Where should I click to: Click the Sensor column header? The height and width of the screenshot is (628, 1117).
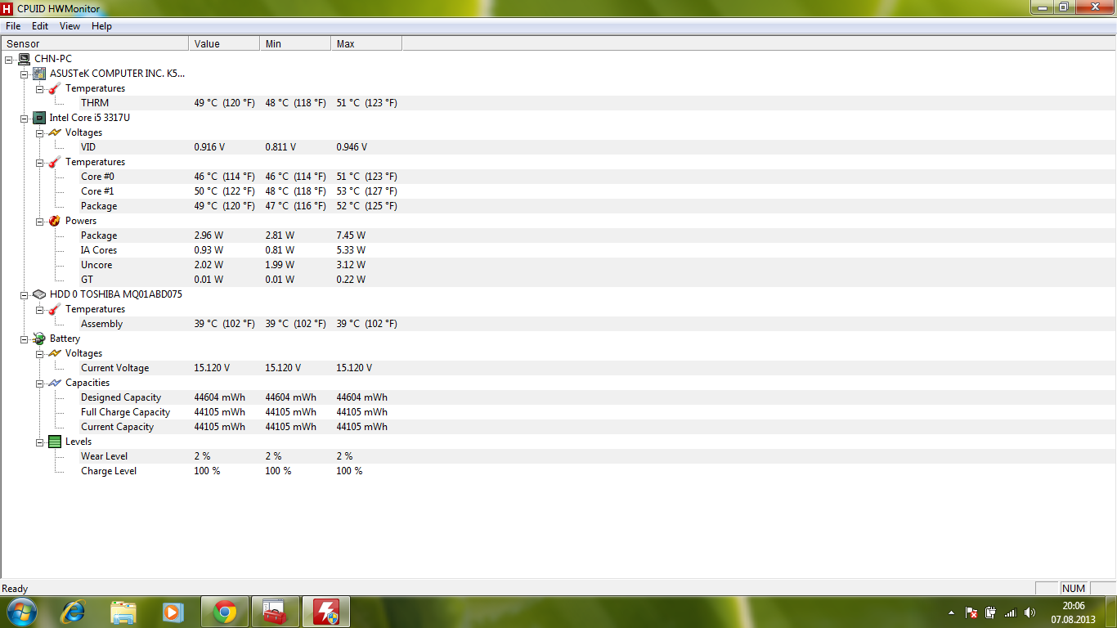(x=95, y=44)
